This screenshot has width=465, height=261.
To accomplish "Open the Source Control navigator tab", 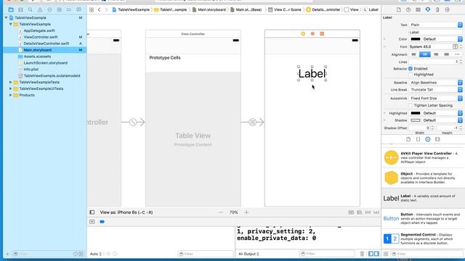I will [x=20, y=9].
